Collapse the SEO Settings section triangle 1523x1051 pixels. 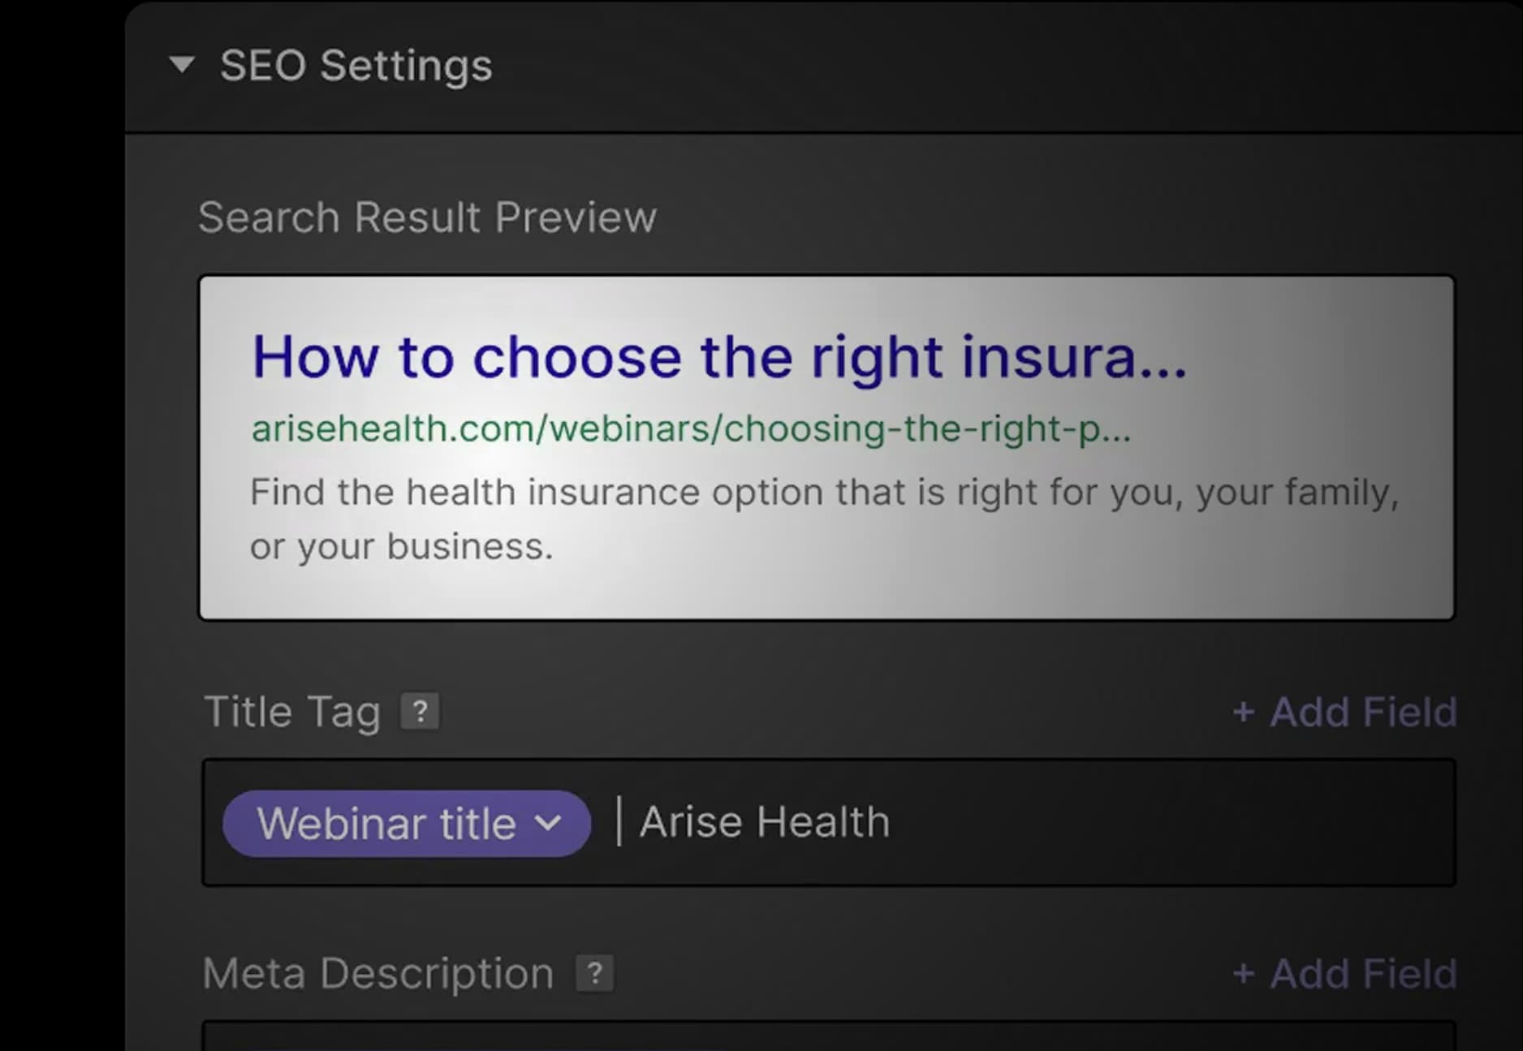(x=182, y=65)
